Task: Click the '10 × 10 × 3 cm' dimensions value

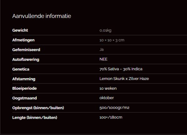Action: pyautogui.click(x=112, y=40)
